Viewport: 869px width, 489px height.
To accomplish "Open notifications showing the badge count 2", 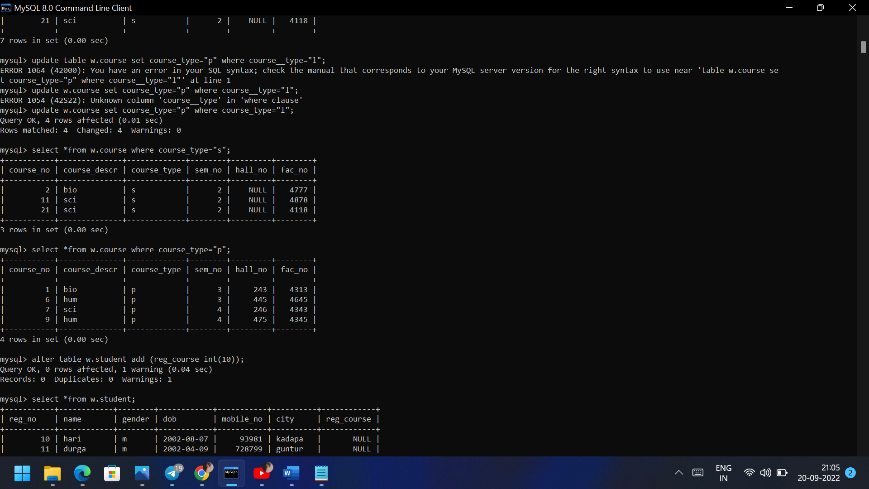I will [850, 473].
